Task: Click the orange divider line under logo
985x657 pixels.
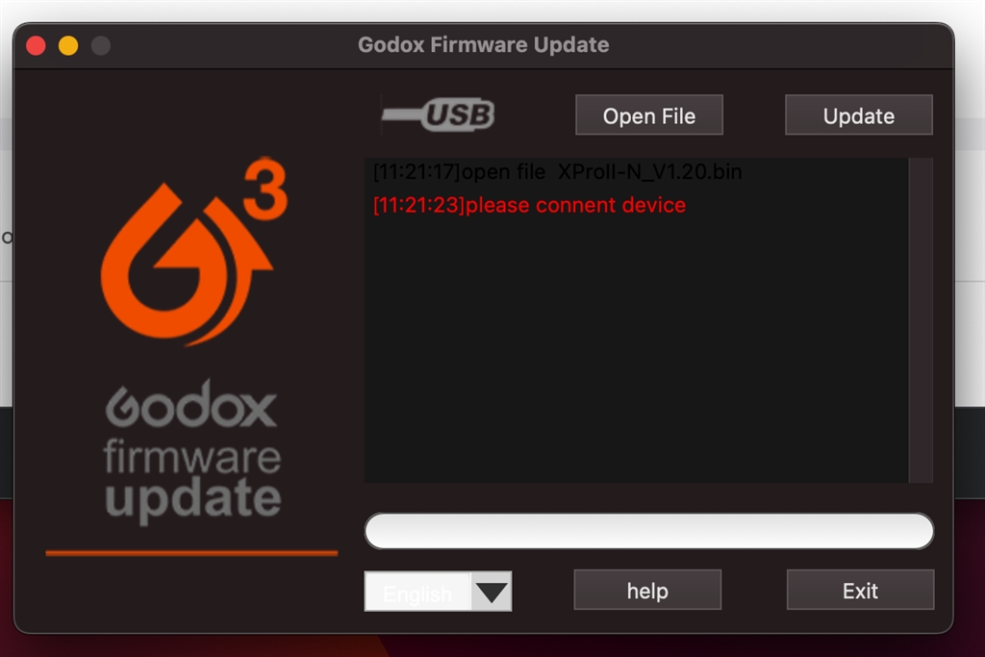Action: click(x=191, y=553)
